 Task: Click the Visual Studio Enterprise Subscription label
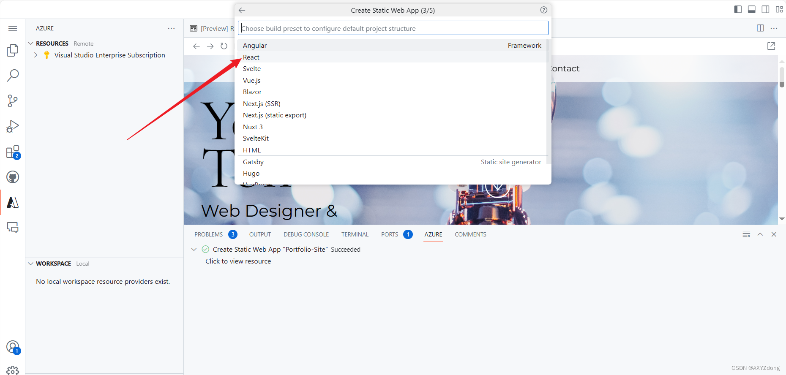pyautogui.click(x=110, y=55)
